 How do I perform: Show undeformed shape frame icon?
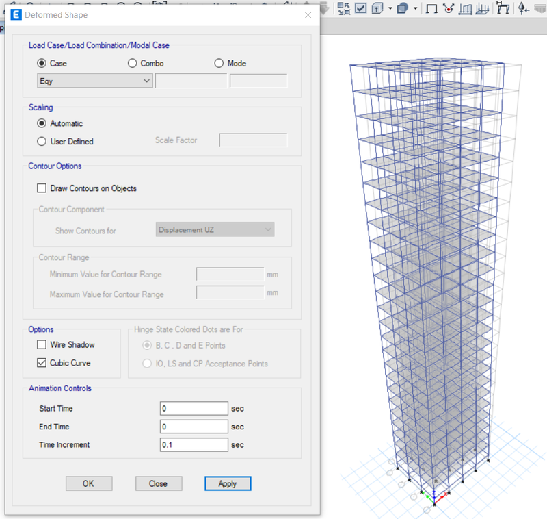click(x=431, y=8)
